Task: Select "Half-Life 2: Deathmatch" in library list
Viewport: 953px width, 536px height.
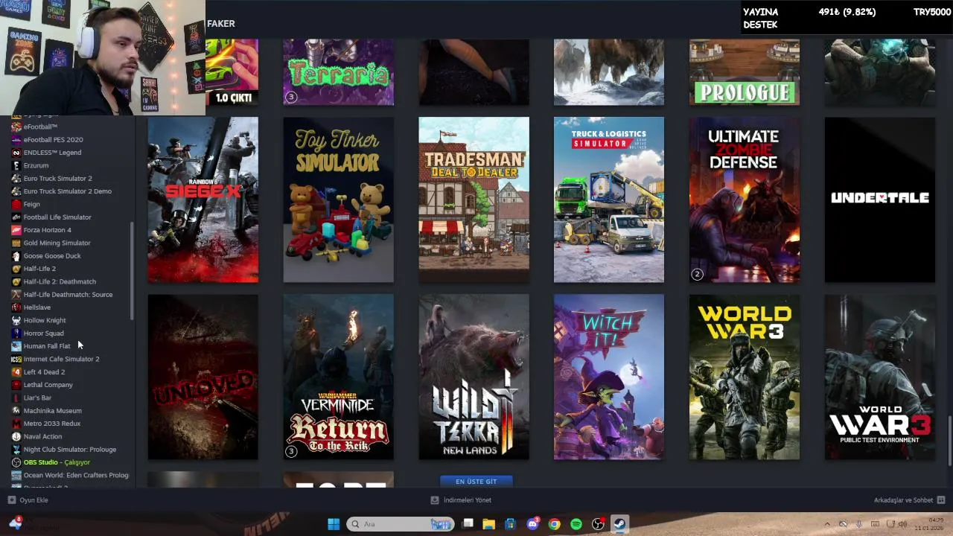Action: [x=60, y=281]
